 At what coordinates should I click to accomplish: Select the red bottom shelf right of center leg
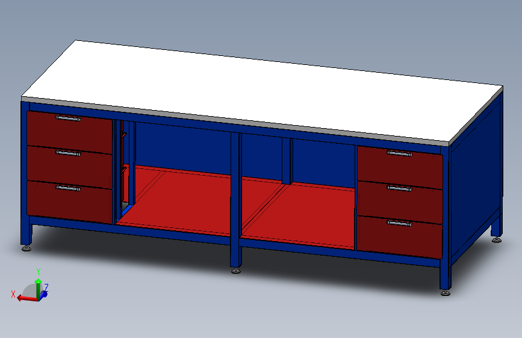(300, 215)
